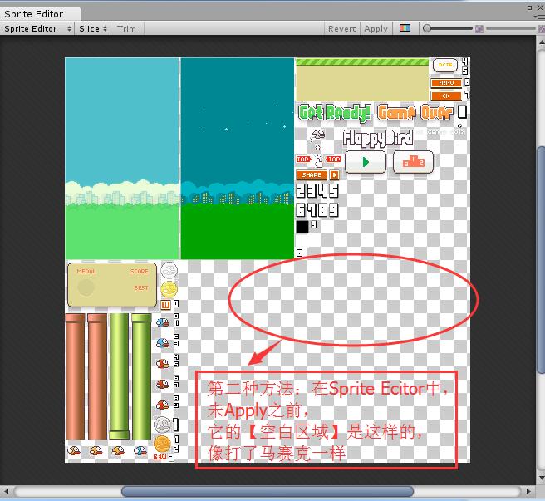Image resolution: width=545 pixels, height=501 pixels.
Task: Select the blue bird sprite below pause button
Action: point(162,322)
